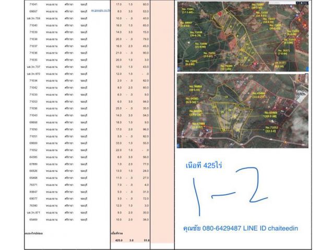Select deed number cell 76380
This screenshot has height=250, width=334.
click(33, 206)
